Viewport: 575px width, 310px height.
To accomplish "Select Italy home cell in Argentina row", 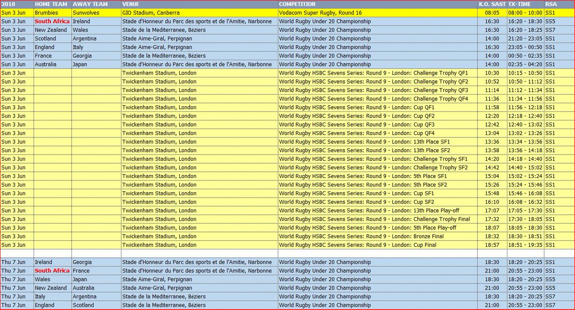I will point(52,297).
